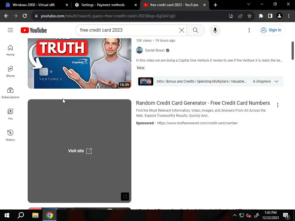
Task: Open the Chrome three-dot menu
Action: pyautogui.click(x=289, y=16)
